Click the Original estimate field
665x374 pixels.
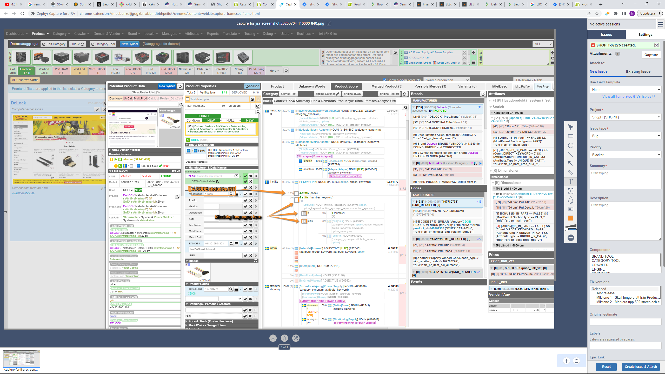[x=626, y=322]
